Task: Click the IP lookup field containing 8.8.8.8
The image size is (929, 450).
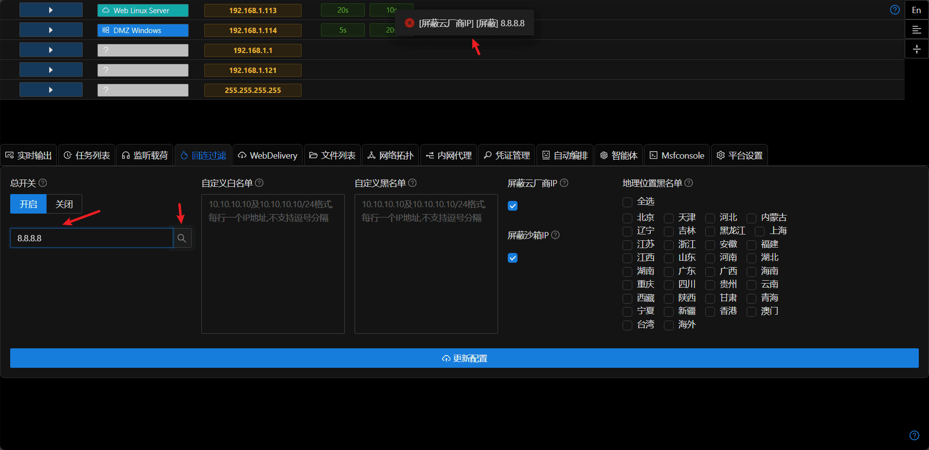Action: [x=91, y=238]
